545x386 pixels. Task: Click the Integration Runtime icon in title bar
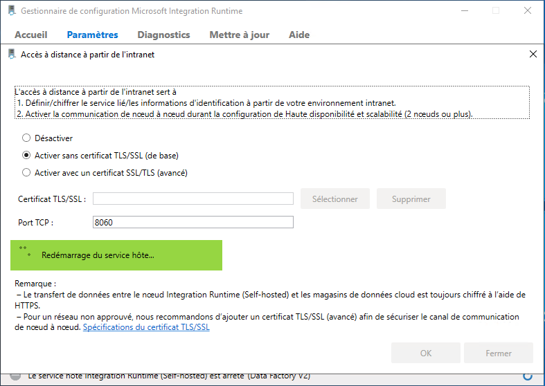tap(12, 10)
